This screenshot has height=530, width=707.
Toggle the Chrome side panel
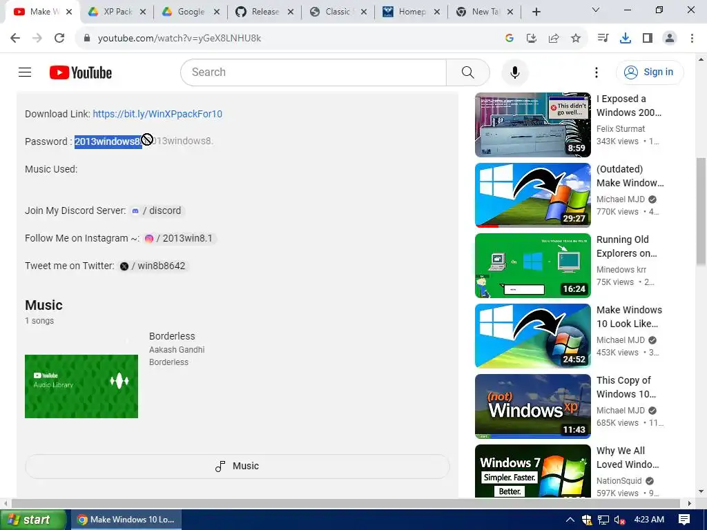648,39
